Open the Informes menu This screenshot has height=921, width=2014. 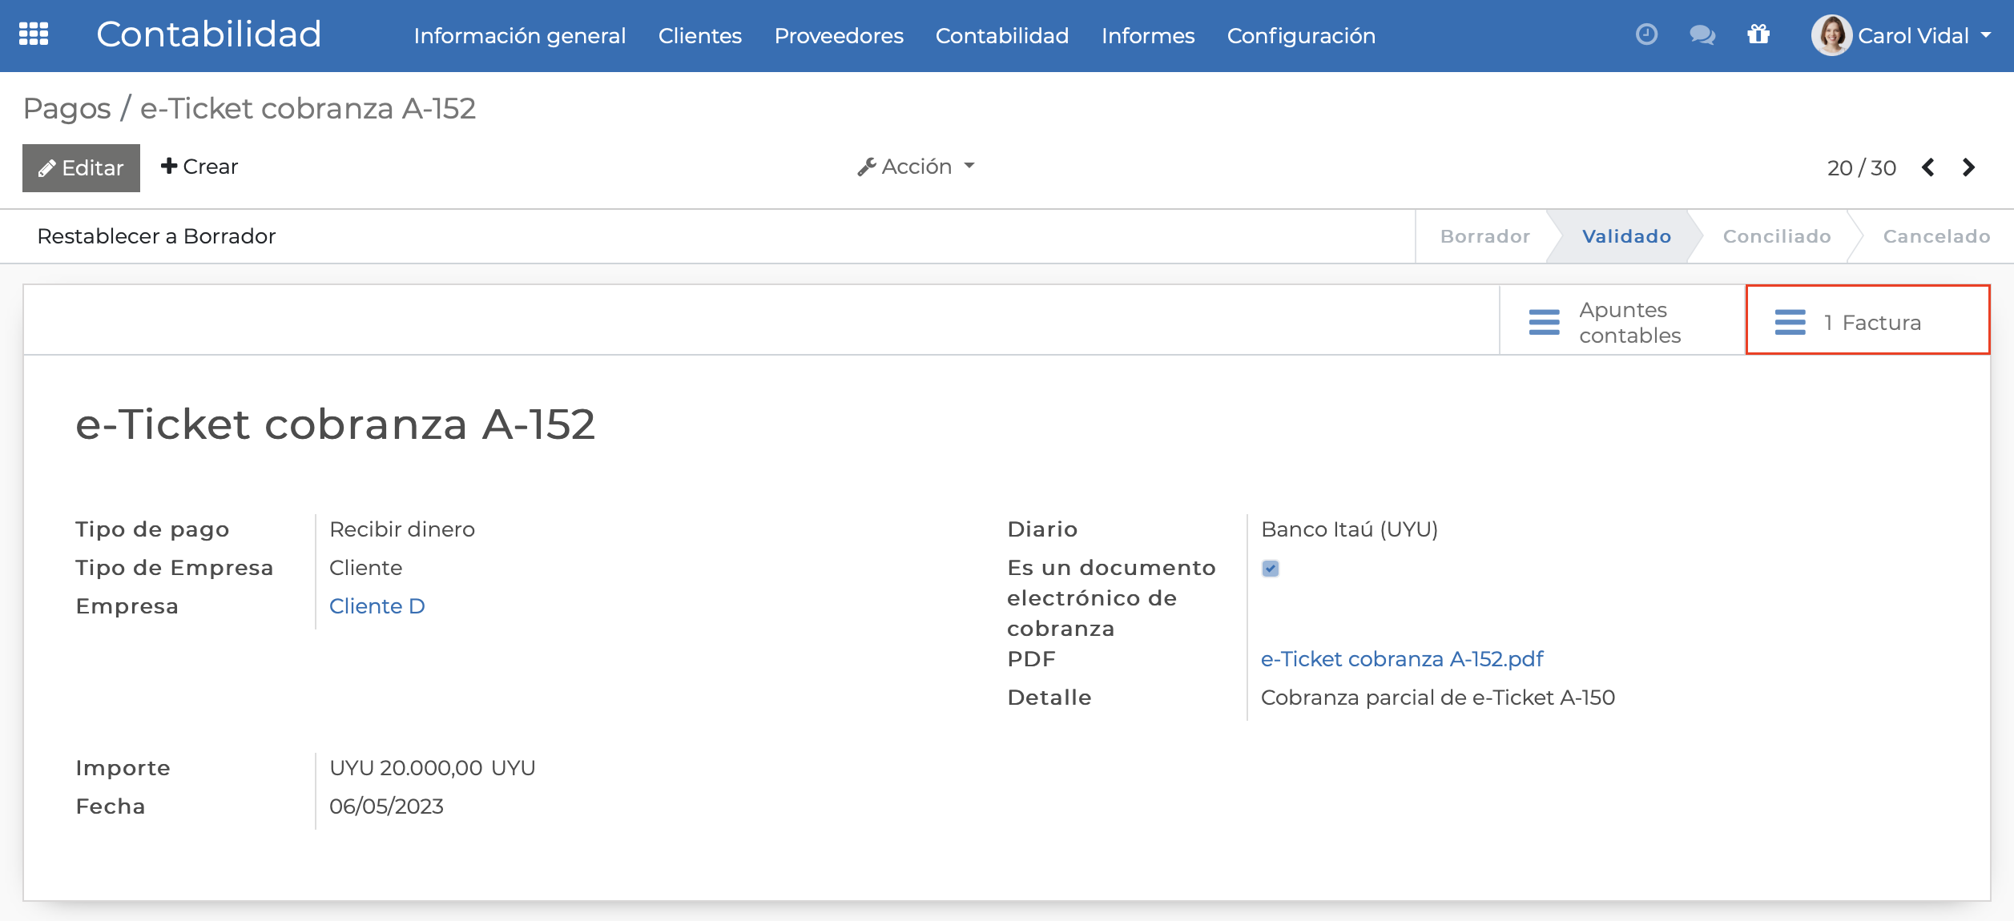(1148, 35)
